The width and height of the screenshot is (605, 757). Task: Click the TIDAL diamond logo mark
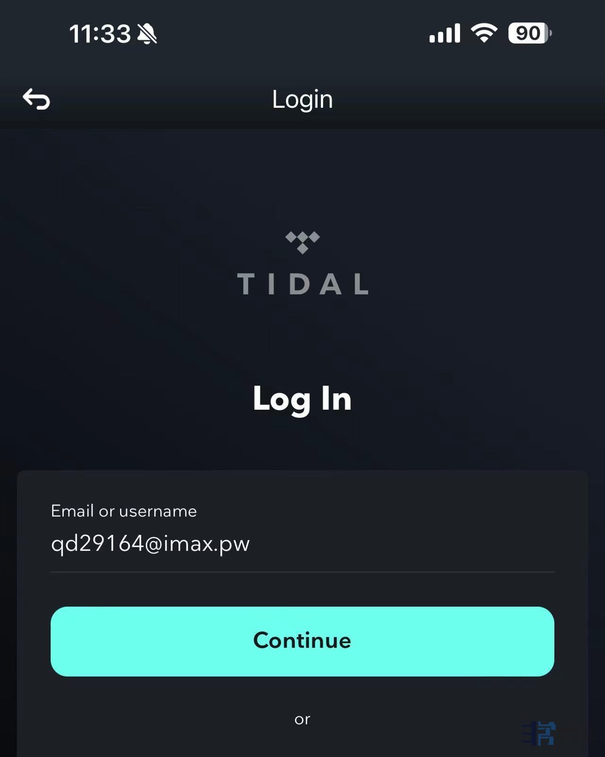point(302,242)
